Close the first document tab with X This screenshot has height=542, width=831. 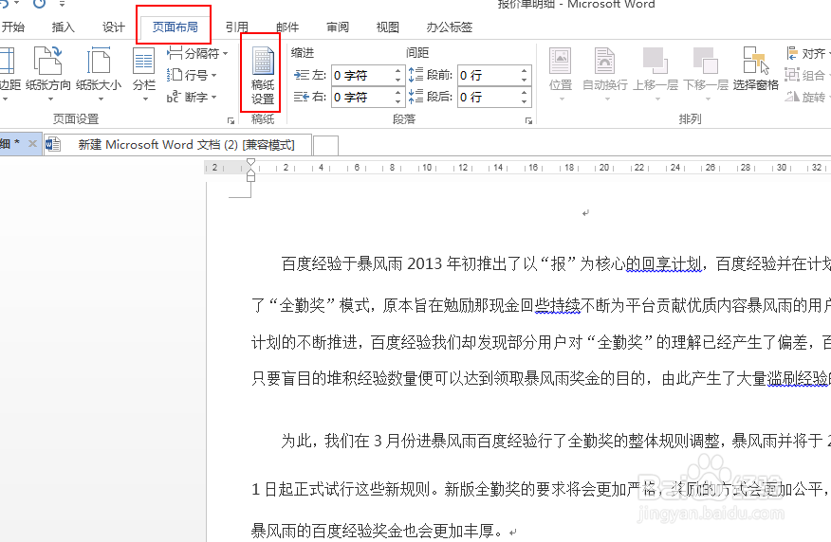pyautogui.click(x=32, y=143)
